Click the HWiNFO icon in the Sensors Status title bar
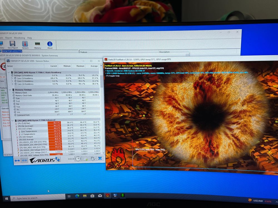278x208 pixels. [x=8, y=61]
